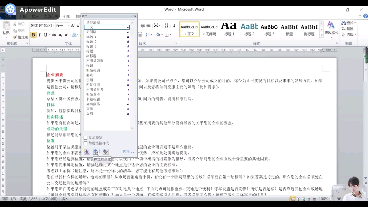Image resolution: width=368 pixels, height=207 pixels.
Task: Apply Bold formatting to text
Action: (x=33, y=34)
